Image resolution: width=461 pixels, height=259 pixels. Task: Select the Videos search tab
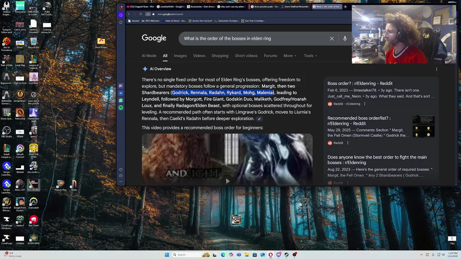(x=199, y=56)
